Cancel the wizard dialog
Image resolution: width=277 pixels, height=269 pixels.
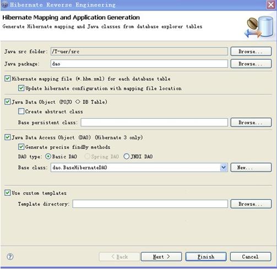pos(251,256)
